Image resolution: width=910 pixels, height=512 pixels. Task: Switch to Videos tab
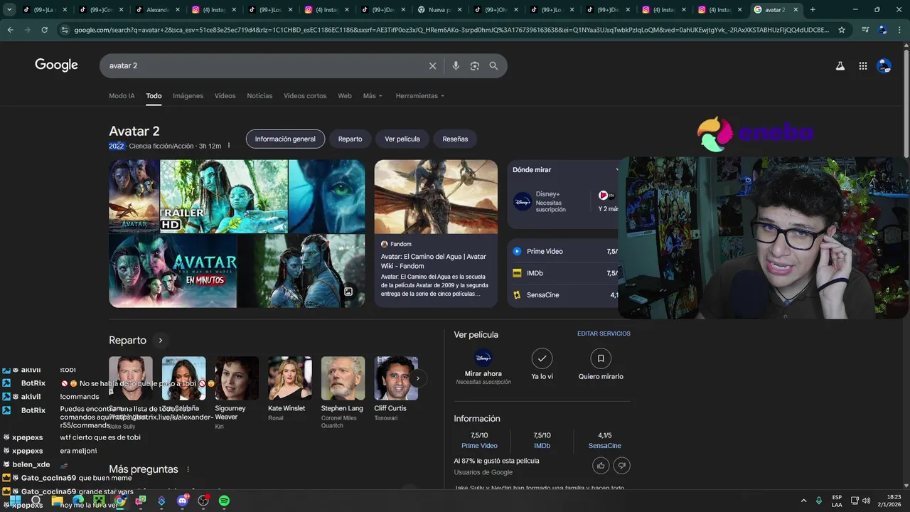[225, 96]
